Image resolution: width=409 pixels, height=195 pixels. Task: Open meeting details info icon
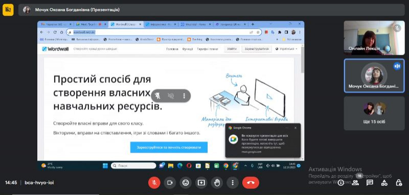click(x=340, y=183)
